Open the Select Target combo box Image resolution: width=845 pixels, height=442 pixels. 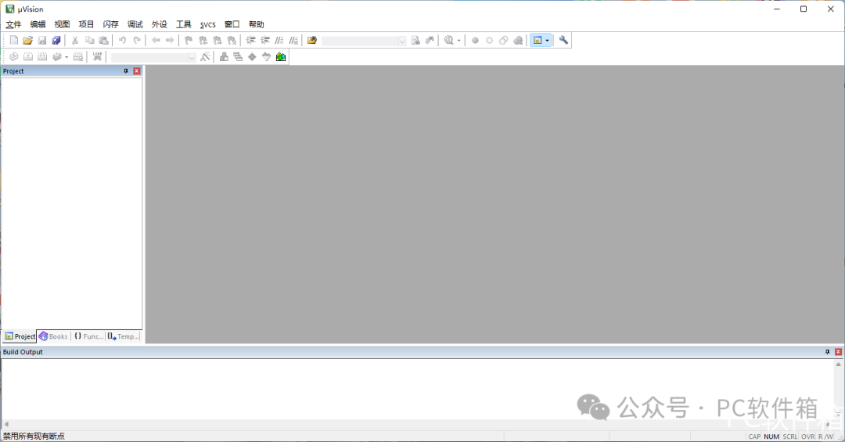tap(153, 57)
